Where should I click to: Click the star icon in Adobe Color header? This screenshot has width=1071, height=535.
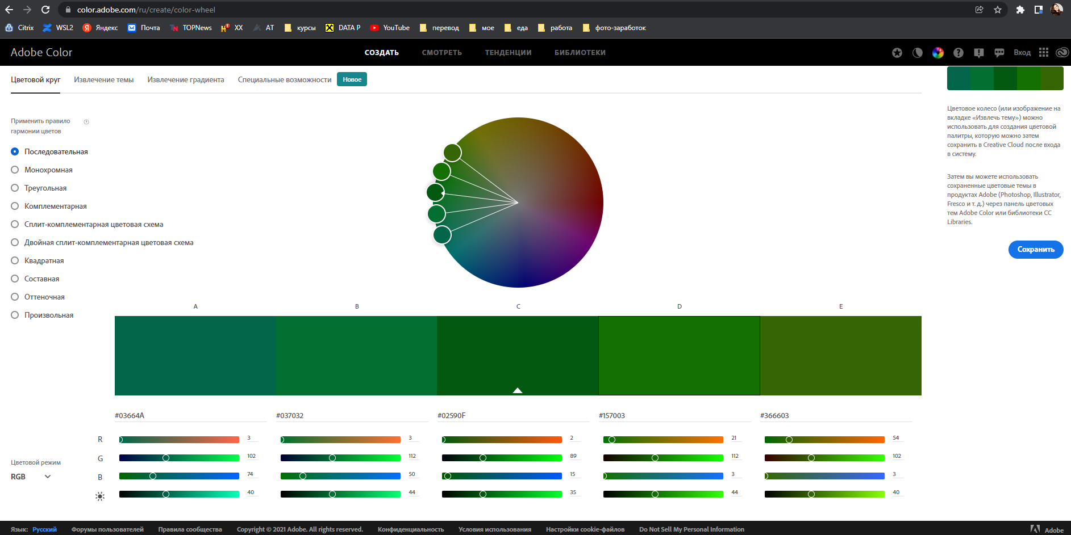click(897, 53)
